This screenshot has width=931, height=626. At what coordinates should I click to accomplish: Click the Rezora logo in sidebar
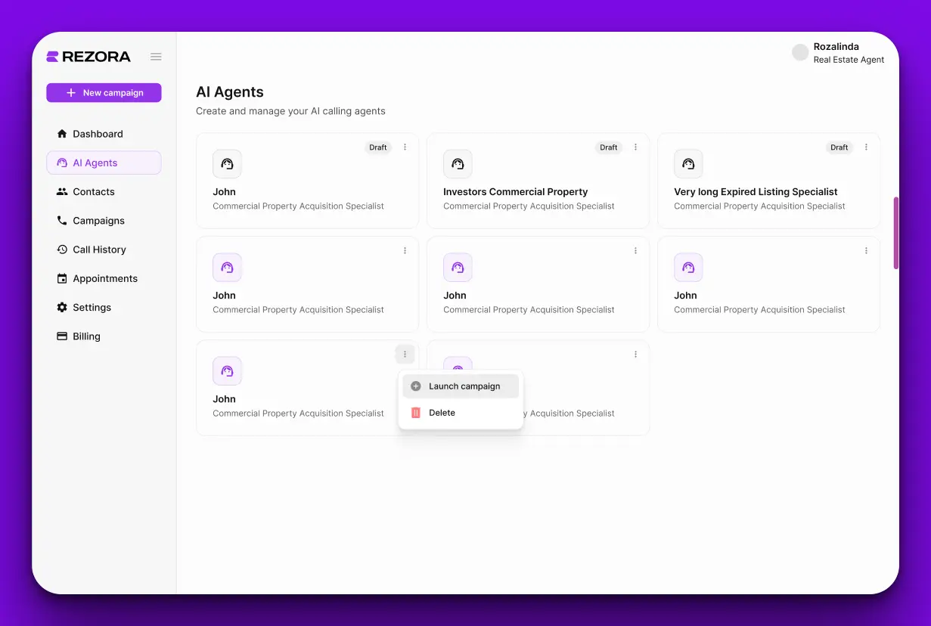click(x=88, y=57)
